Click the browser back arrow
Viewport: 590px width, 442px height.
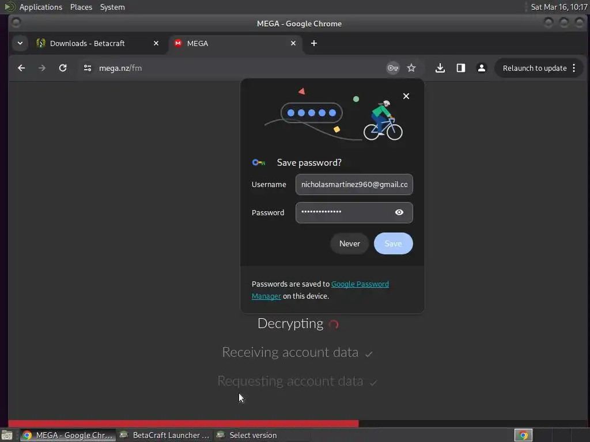click(x=21, y=68)
